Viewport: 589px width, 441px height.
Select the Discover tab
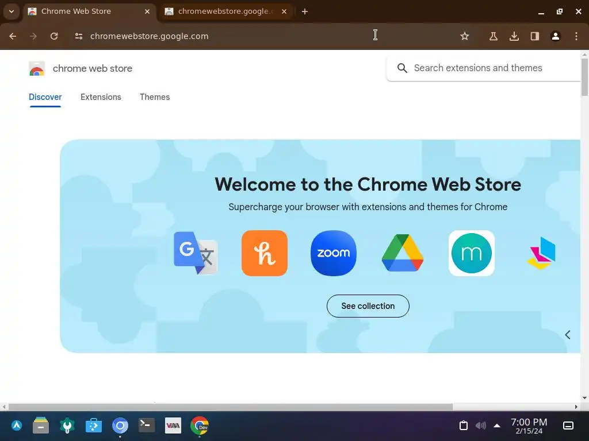pyautogui.click(x=45, y=97)
